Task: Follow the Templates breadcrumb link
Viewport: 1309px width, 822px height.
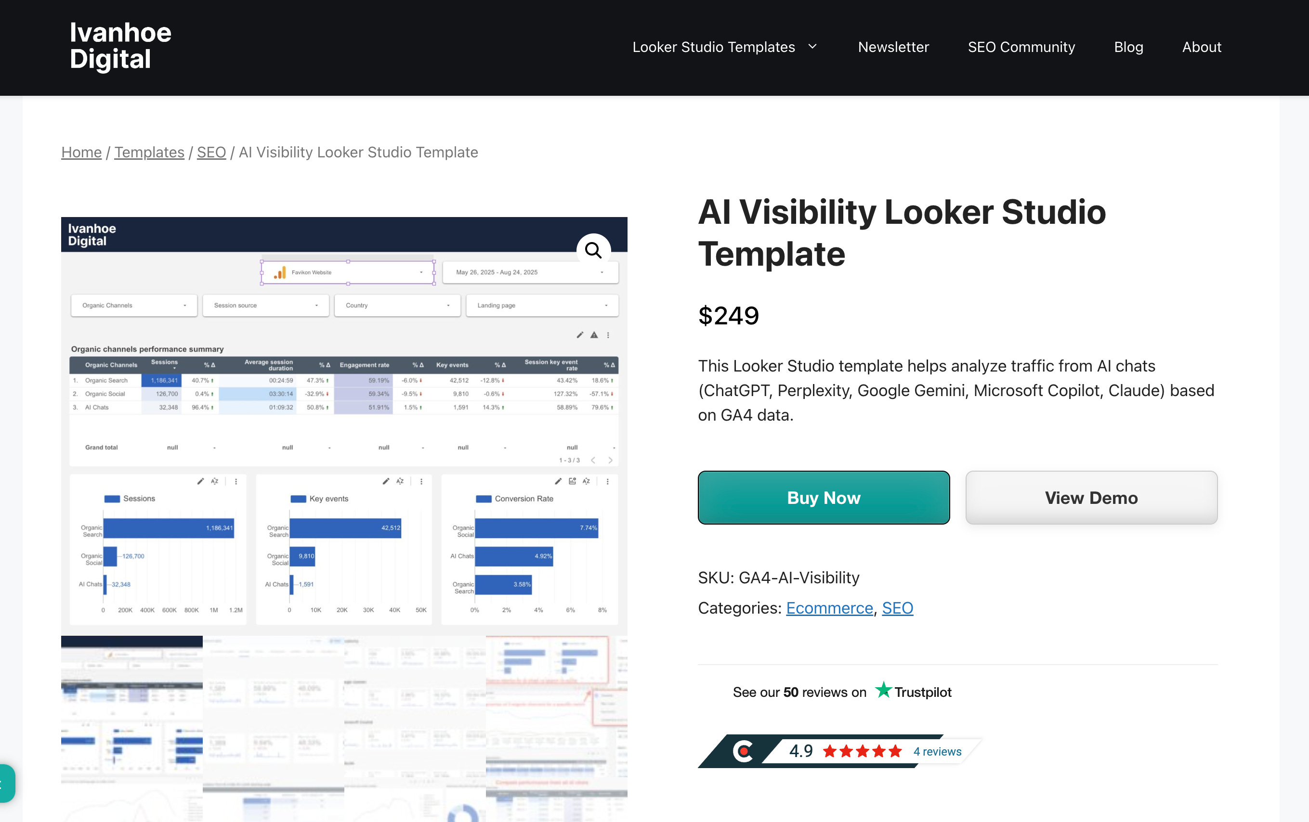Action: click(x=149, y=152)
